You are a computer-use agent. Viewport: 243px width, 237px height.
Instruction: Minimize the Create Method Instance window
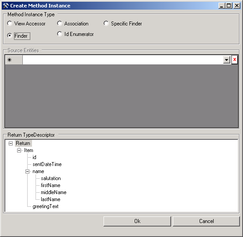point(222,6)
